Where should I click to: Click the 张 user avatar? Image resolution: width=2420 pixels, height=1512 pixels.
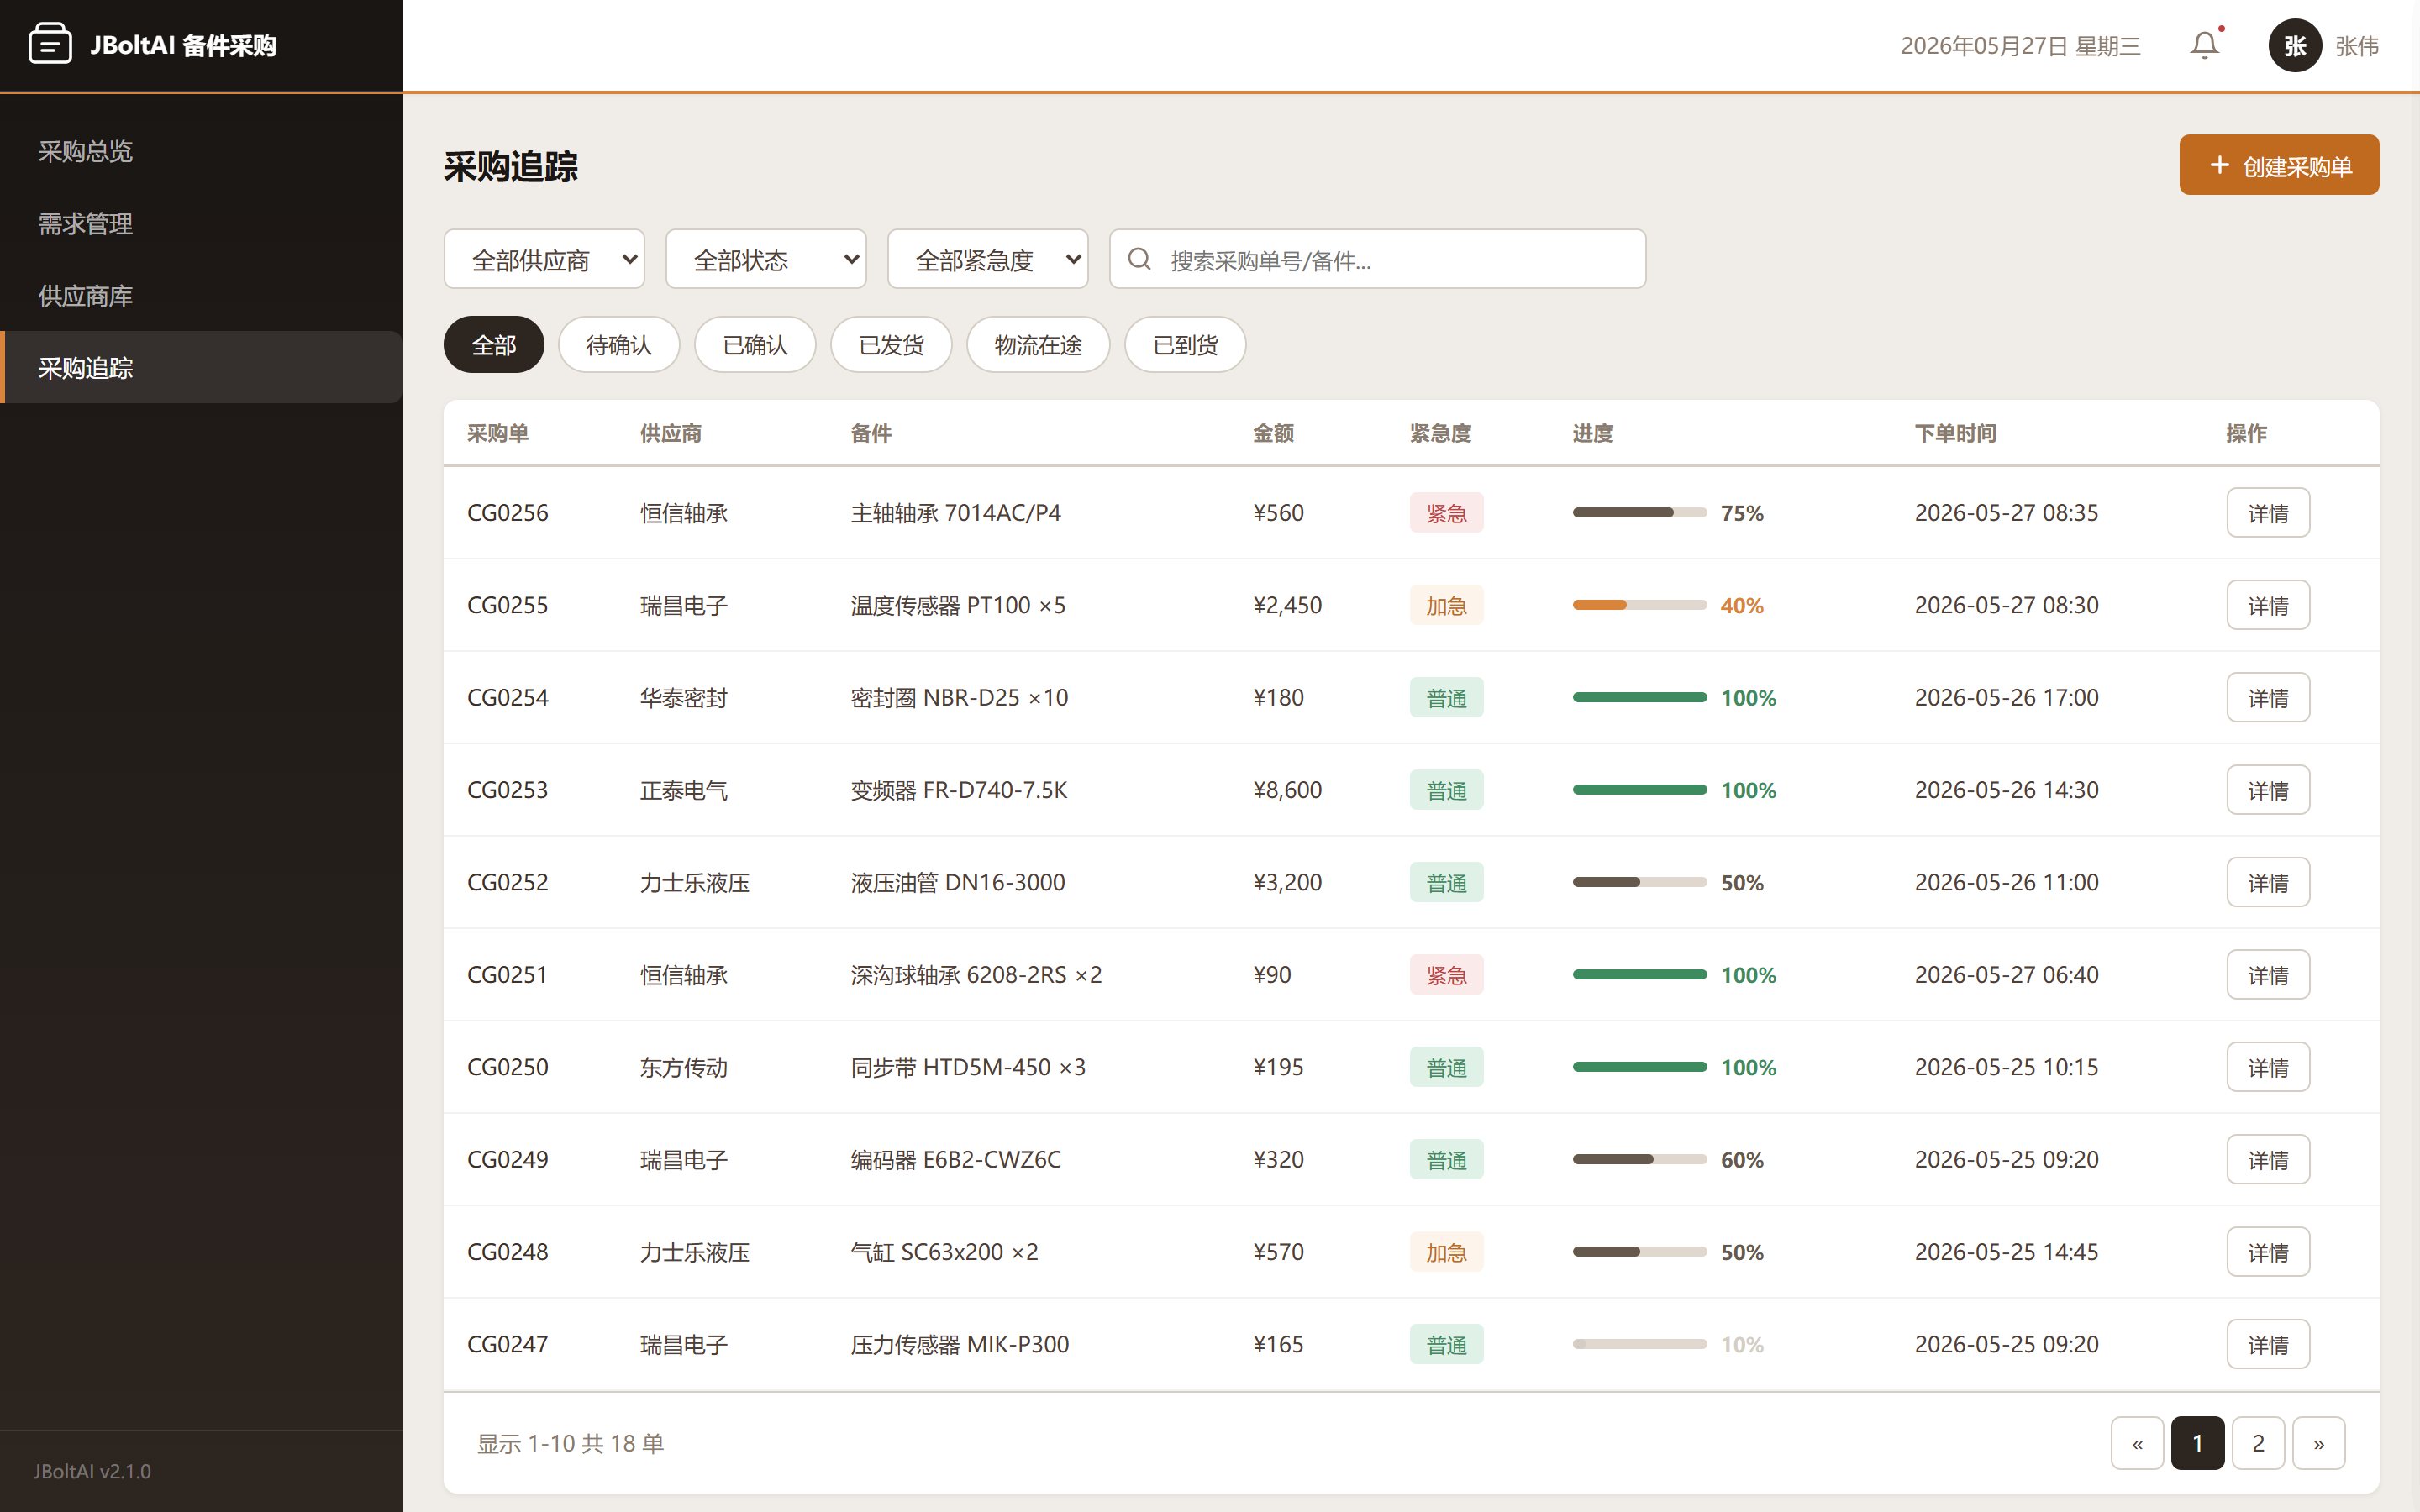2294,45
